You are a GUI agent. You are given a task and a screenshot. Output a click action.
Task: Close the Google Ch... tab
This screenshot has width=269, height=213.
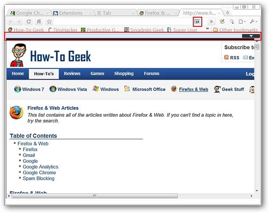click(x=47, y=13)
